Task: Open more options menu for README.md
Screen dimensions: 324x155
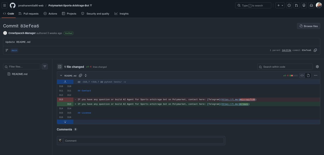Action: pos(316,76)
